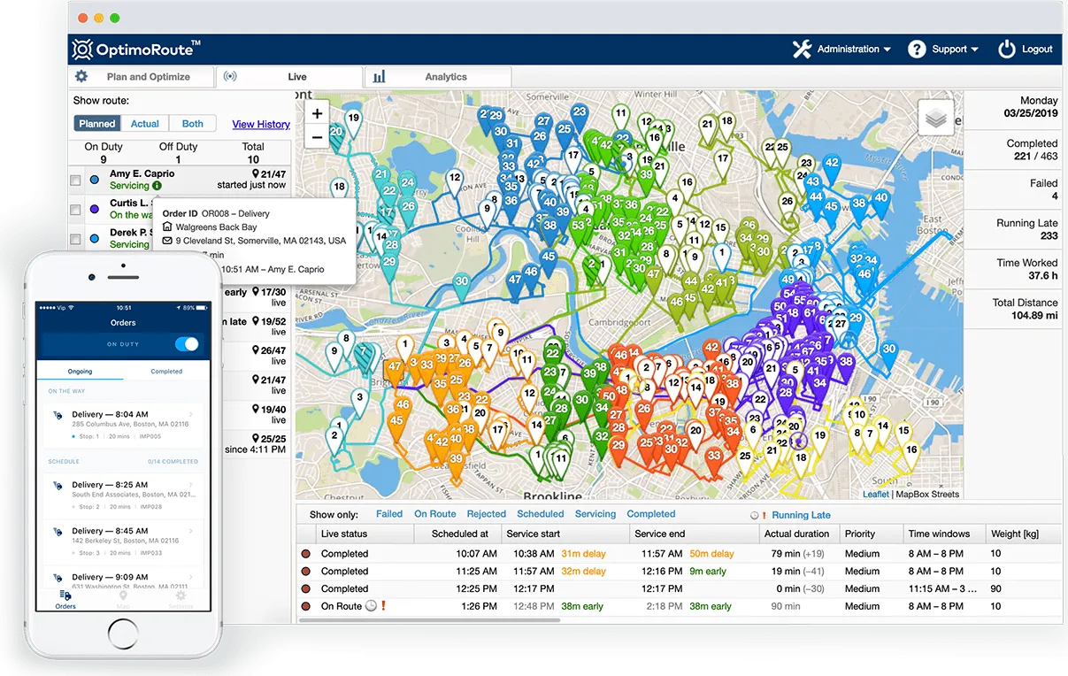This screenshot has height=676, width=1068.
Task: Expand the 8:25 AM delivery chevron on phone
Action: (191, 486)
